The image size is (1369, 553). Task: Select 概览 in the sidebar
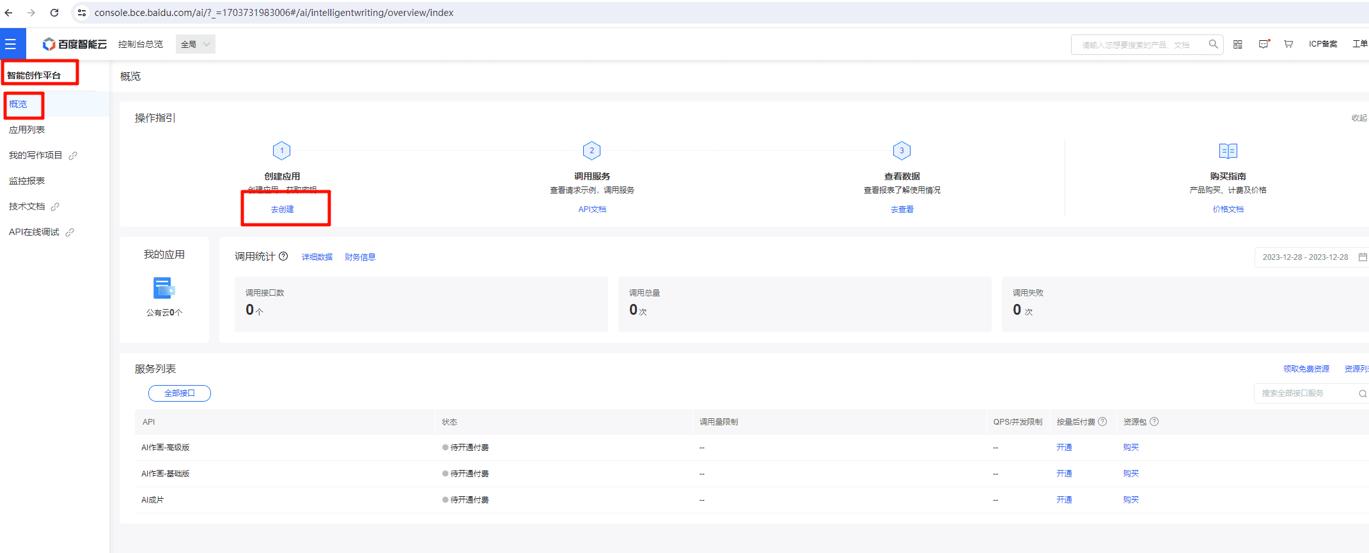click(18, 104)
